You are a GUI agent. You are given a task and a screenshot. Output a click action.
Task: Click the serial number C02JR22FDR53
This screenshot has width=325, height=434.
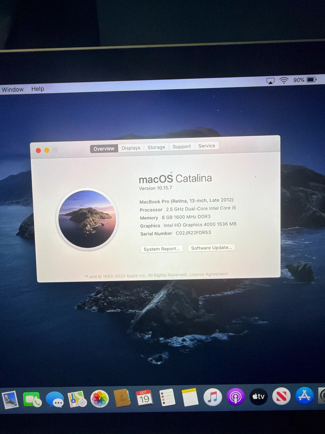(193, 233)
